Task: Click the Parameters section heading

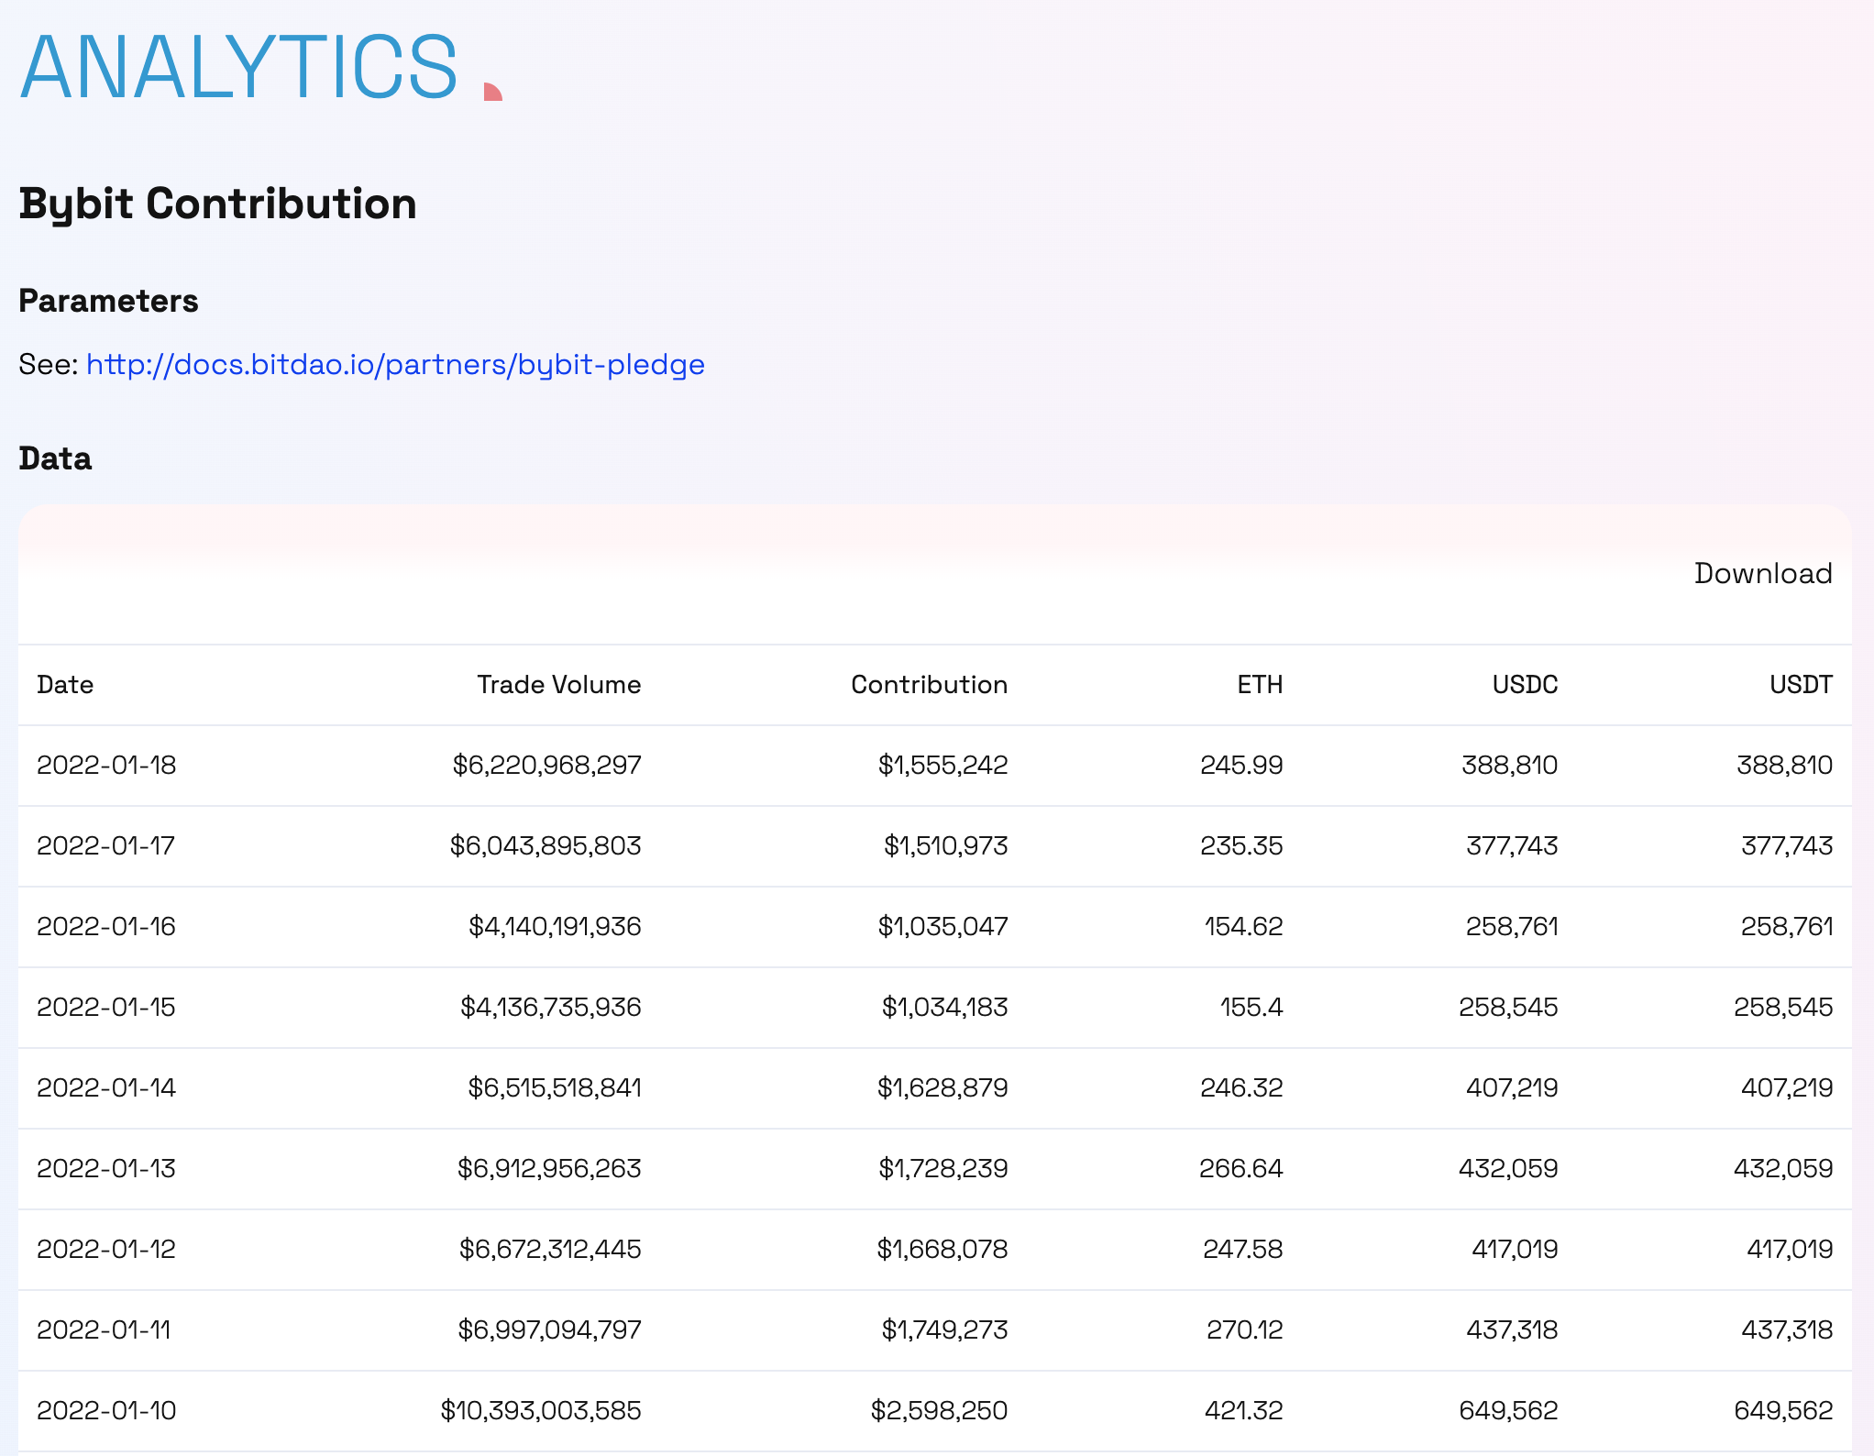Action: pos(108,301)
